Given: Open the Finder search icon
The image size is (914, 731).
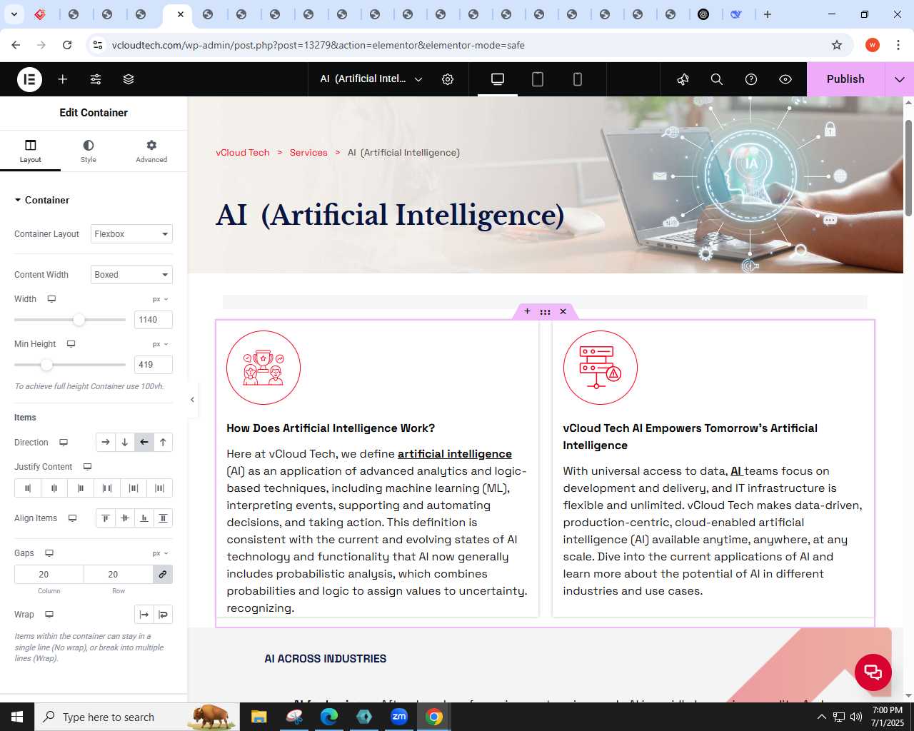Looking at the screenshot, I should (717, 79).
